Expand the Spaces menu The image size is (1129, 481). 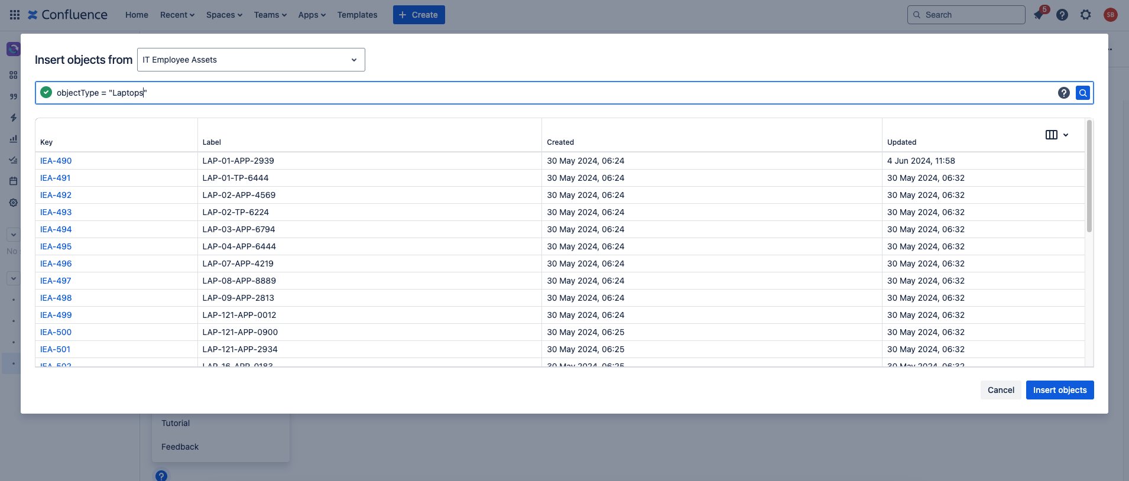[224, 15]
